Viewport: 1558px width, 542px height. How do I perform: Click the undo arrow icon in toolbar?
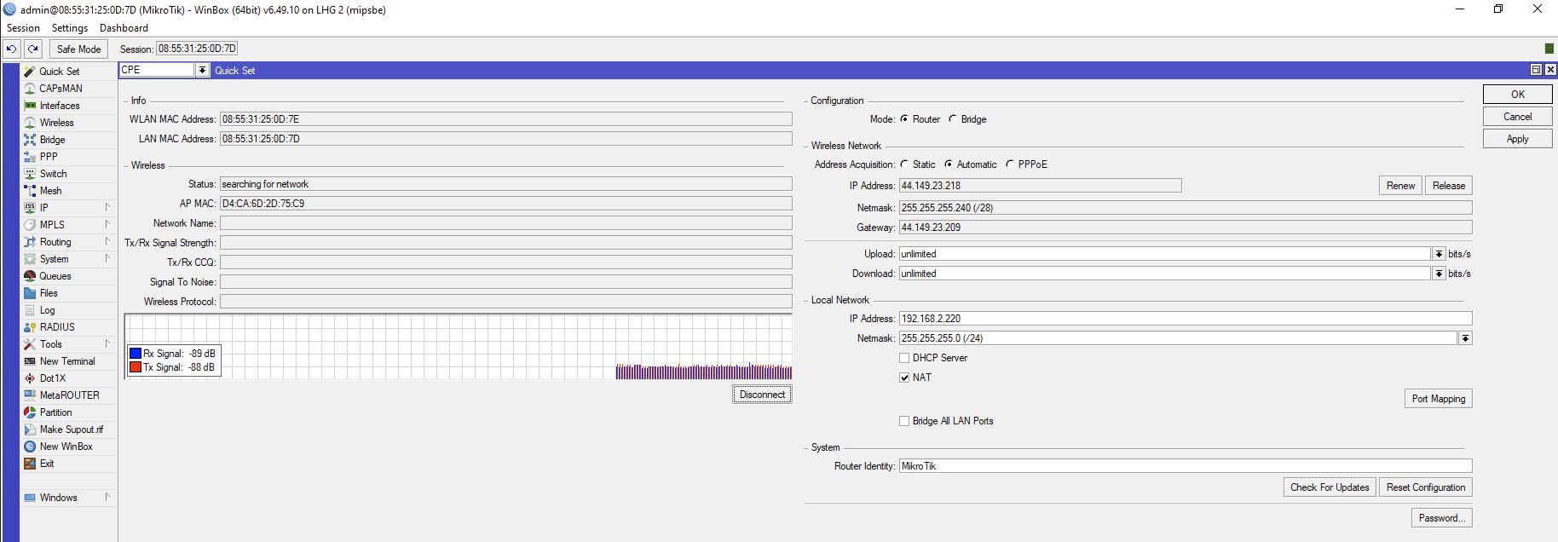tap(12, 49)
